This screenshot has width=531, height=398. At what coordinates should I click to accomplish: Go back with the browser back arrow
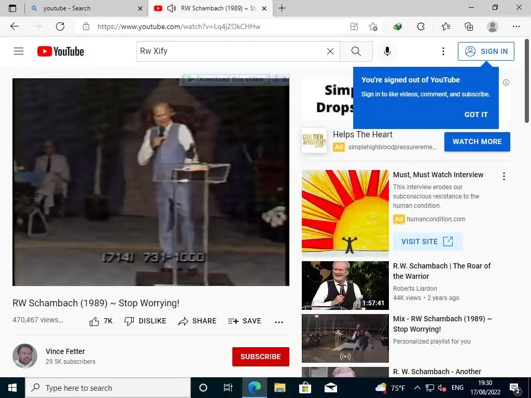coord(15,26)
